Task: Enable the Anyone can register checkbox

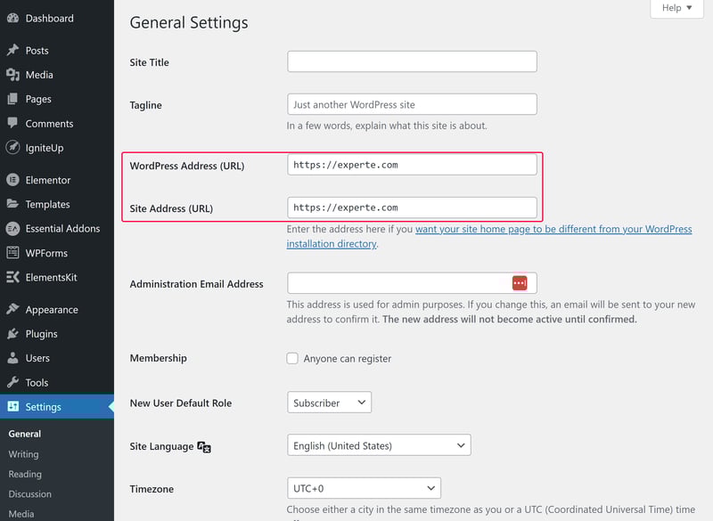Action: coord(292,358)
